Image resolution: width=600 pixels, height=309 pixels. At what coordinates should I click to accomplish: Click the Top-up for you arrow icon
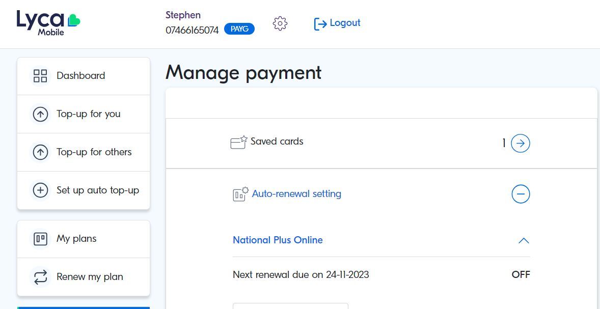click(x=40, y=114)
